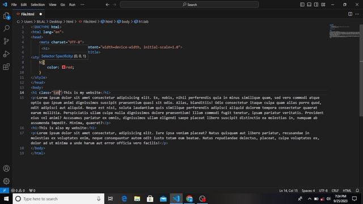Screen dimensions: 363x204
Task: Open the Search view in activity bar
Action: [x=6, y=28]
